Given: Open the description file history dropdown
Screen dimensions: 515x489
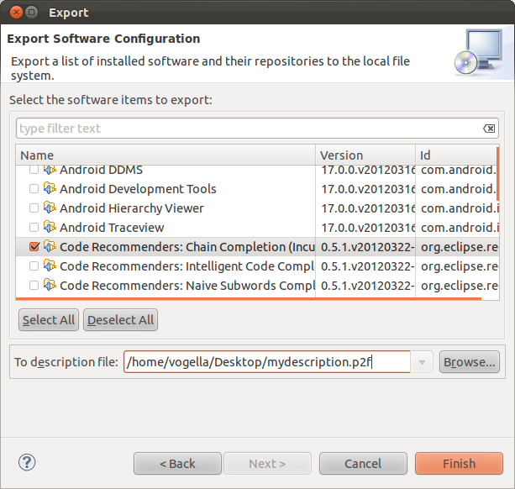Looking at the screenshot, I should tap(422, 362).
